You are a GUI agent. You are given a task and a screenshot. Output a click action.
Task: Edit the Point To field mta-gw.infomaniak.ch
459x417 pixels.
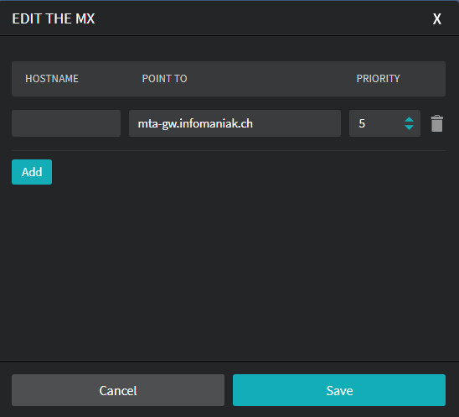(235, 123)
